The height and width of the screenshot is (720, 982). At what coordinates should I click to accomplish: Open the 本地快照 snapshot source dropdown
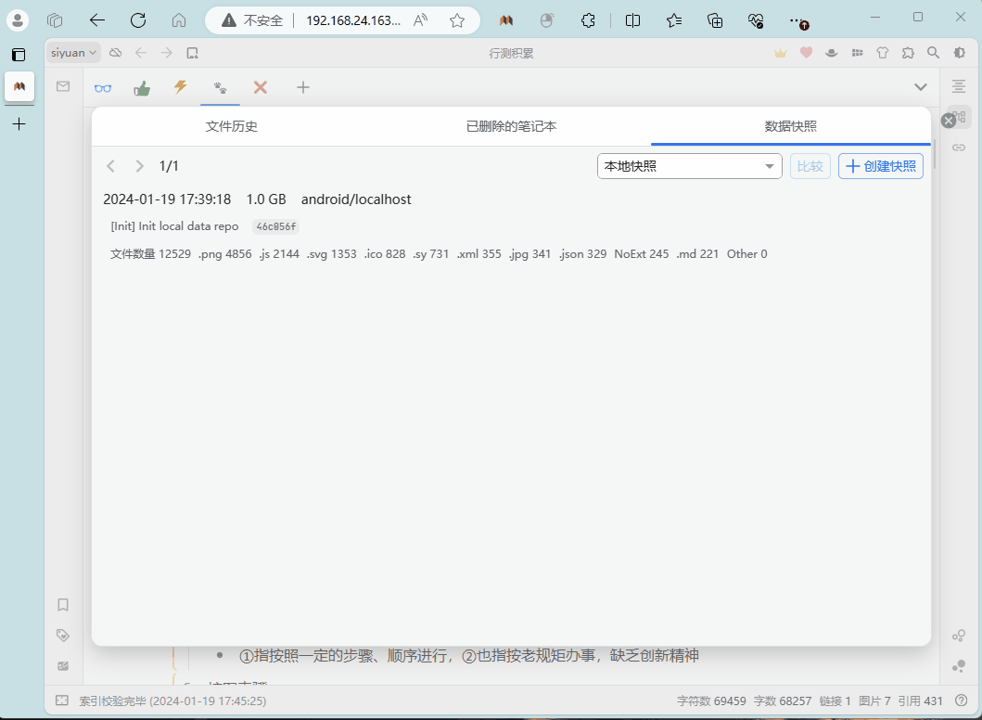[x=689, y=166]
